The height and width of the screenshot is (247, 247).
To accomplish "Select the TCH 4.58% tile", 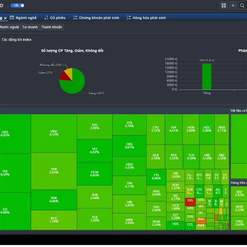I will [x=191, y=157].
